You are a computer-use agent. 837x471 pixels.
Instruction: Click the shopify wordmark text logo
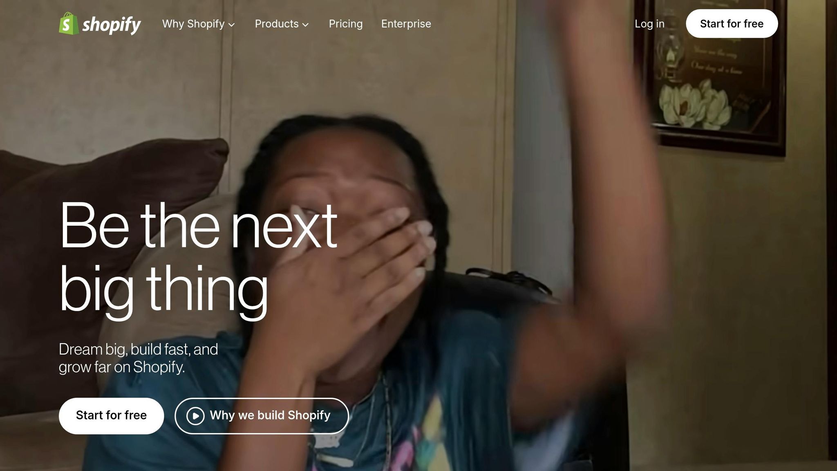[x=111, y=25]
